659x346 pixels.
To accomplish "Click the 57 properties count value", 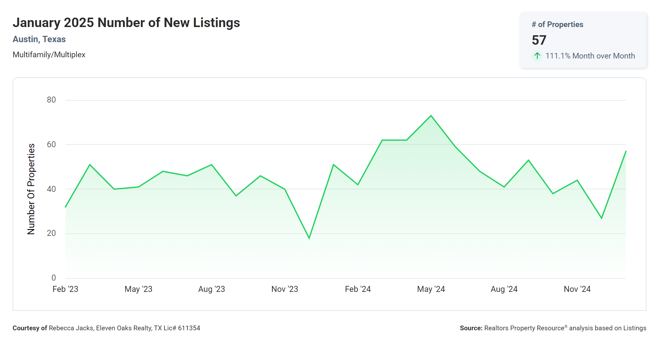I will click(539, 40).
